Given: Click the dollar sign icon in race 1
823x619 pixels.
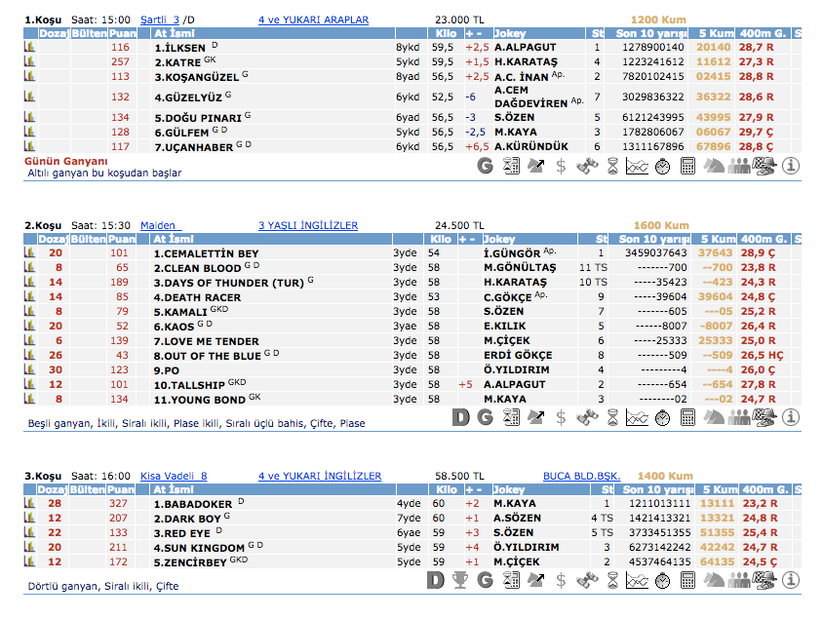Looking at the screenshot, I should click(x=562, y=166).
